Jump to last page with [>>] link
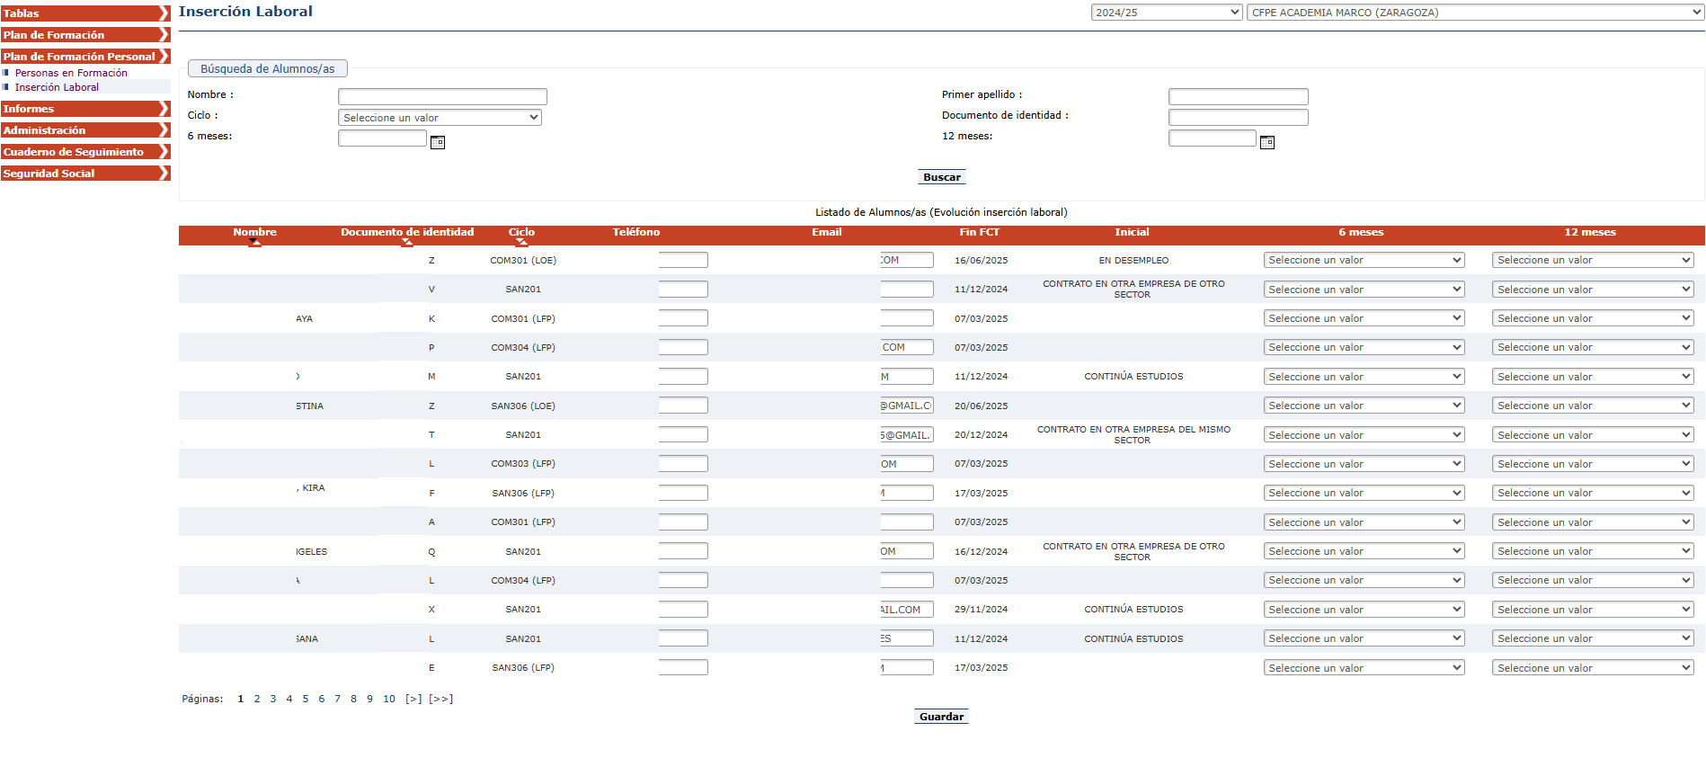 pyautogui.click(x=441, y=699)
